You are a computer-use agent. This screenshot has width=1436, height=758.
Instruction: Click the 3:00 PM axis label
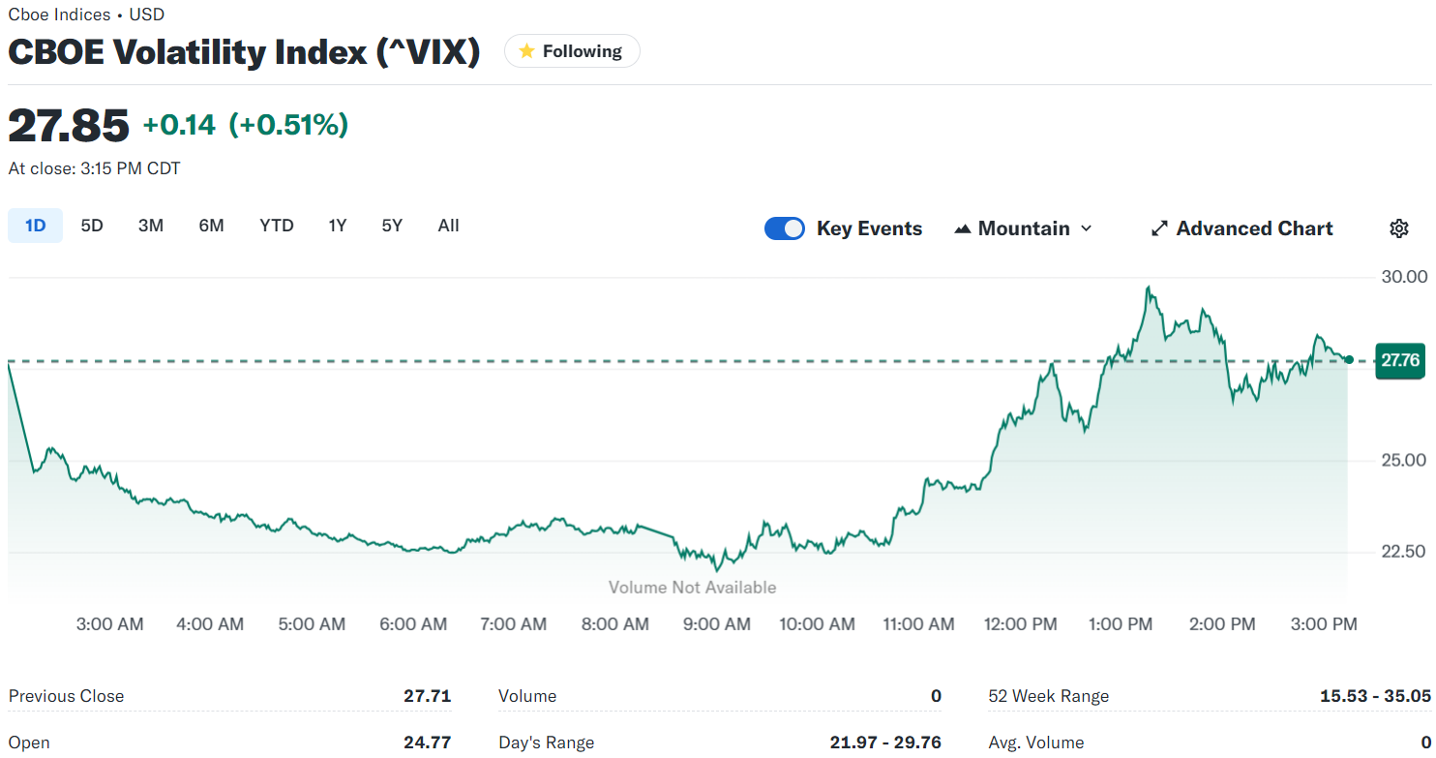[x=1325, y=624]
